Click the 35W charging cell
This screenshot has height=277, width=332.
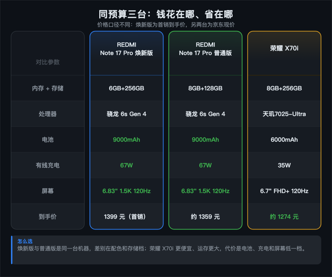284,165
